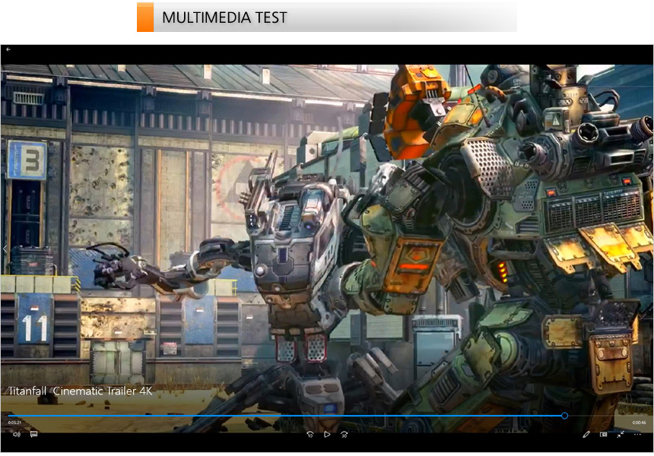The image size is (654, 456).
Task: Open the edit pencil tool
Action: pyautogui.click(x=586, y=434)
